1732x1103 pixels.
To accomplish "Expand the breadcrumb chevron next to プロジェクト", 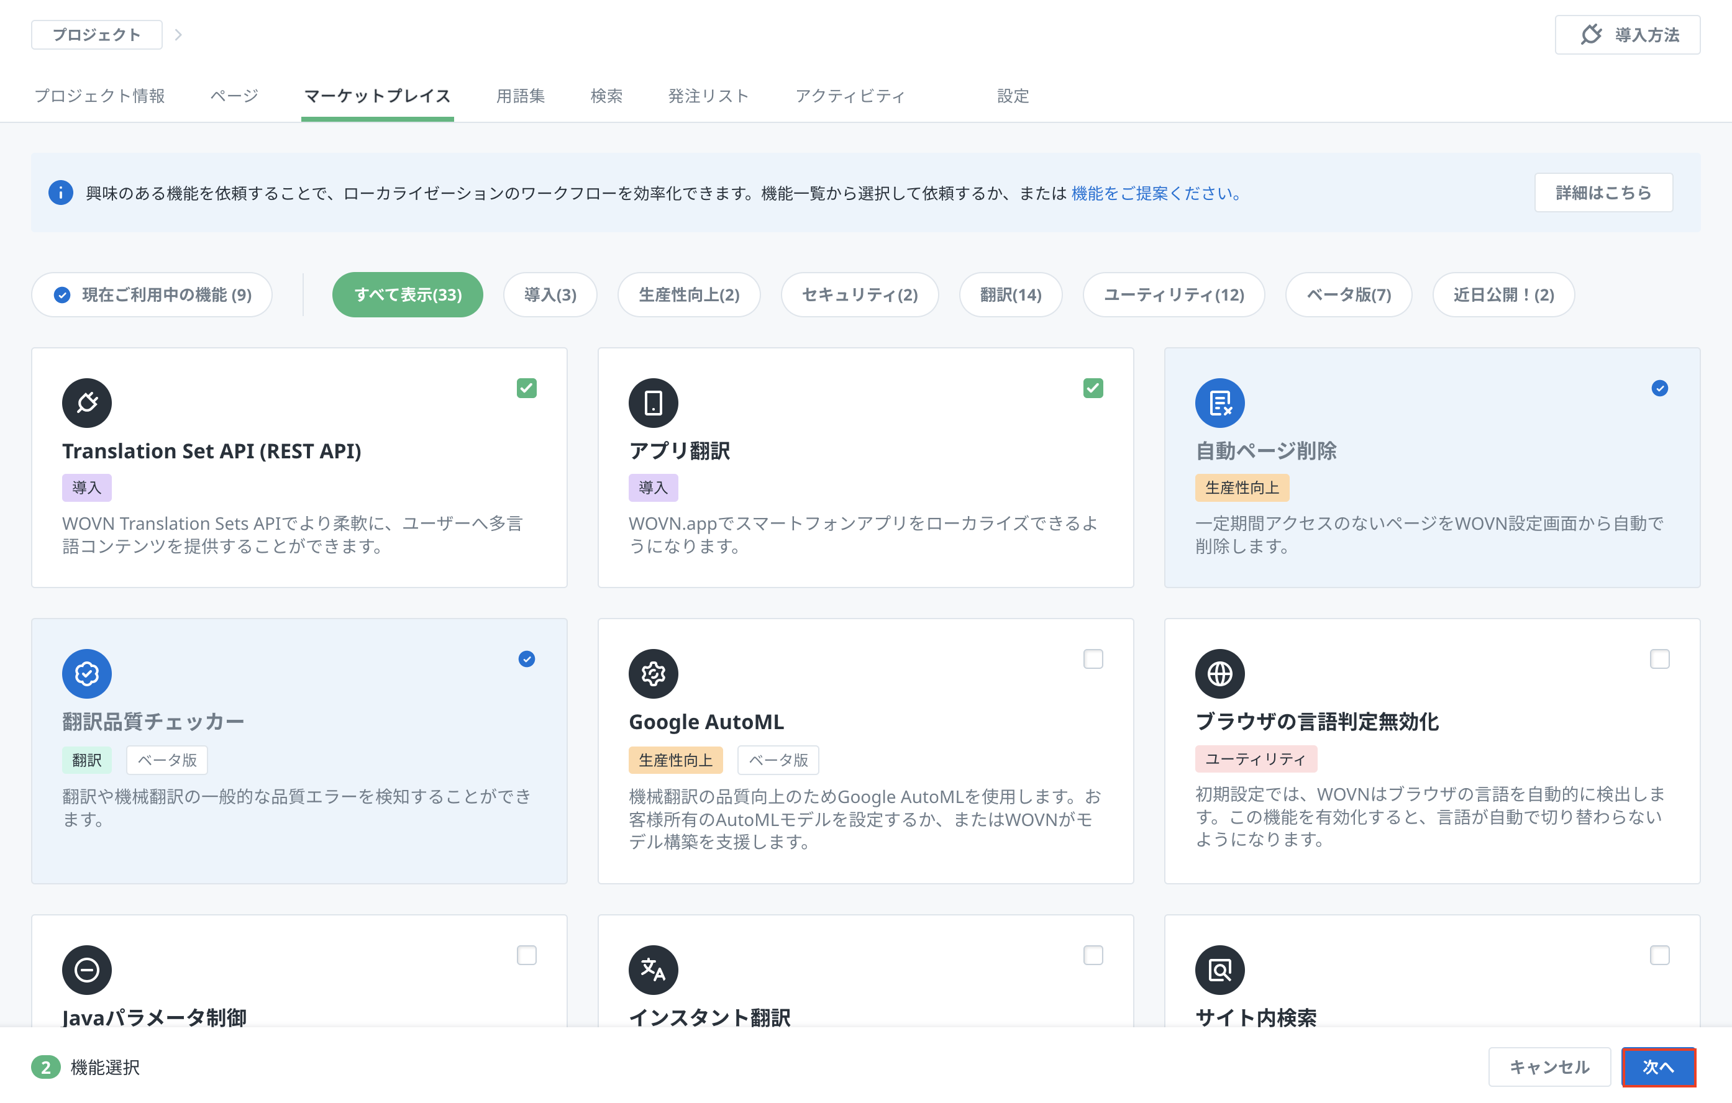I will tap(178, 35).
